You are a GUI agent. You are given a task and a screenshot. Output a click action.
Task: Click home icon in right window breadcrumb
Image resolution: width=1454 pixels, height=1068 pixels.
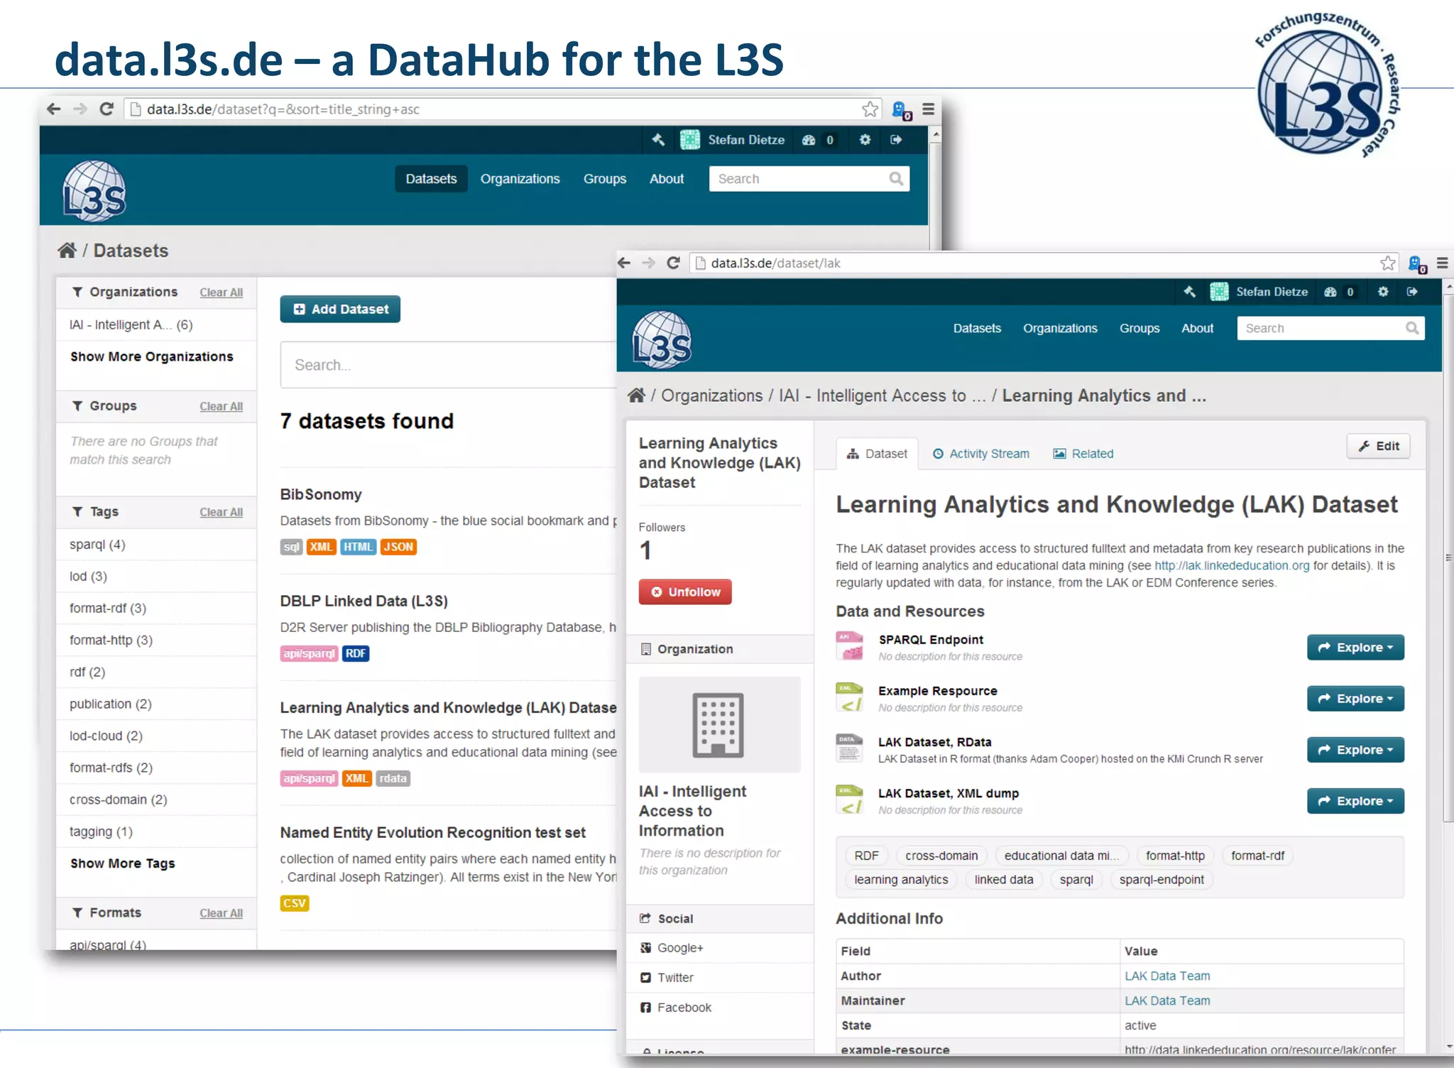click(x=636, y=395)
